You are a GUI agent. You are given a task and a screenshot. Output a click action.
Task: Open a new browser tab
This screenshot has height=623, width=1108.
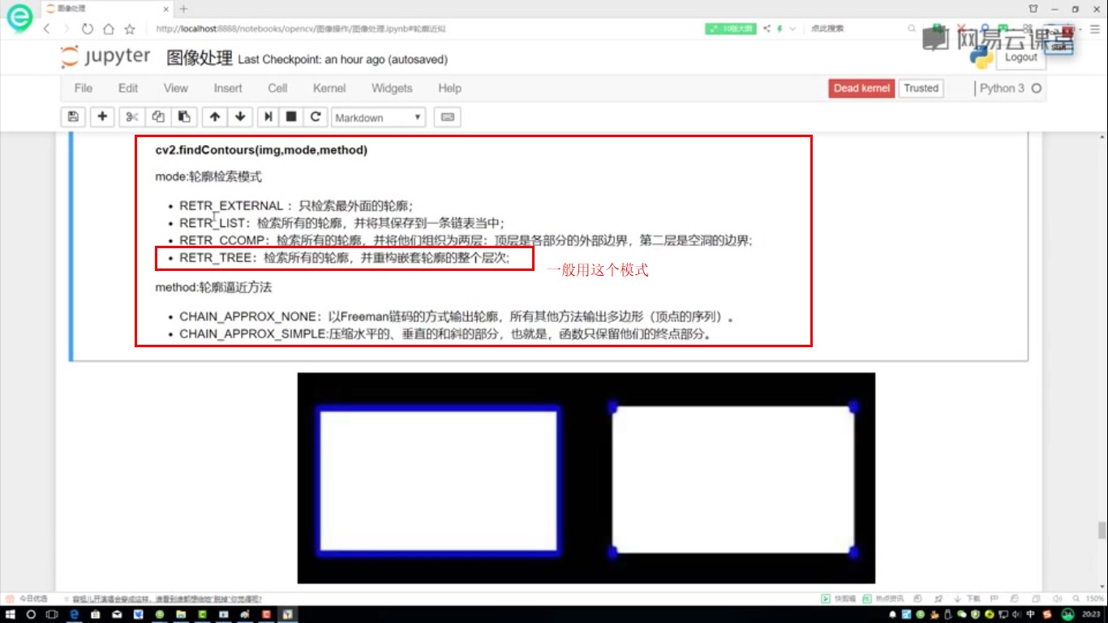pyautogui.click(x=183, y=9)
